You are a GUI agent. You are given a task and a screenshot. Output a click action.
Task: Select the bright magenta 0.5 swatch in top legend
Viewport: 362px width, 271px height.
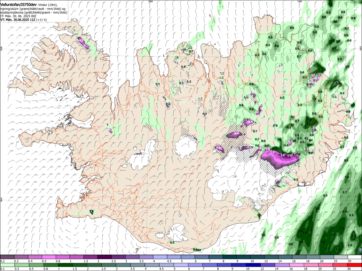point(49,257)
